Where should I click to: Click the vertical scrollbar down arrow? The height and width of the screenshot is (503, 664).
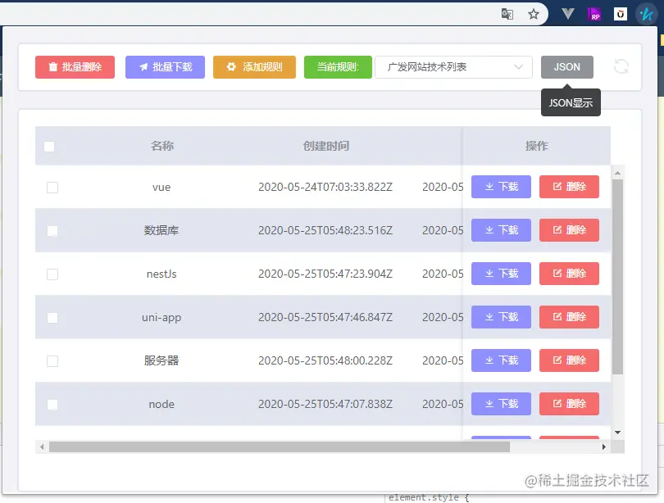(617, 433)
